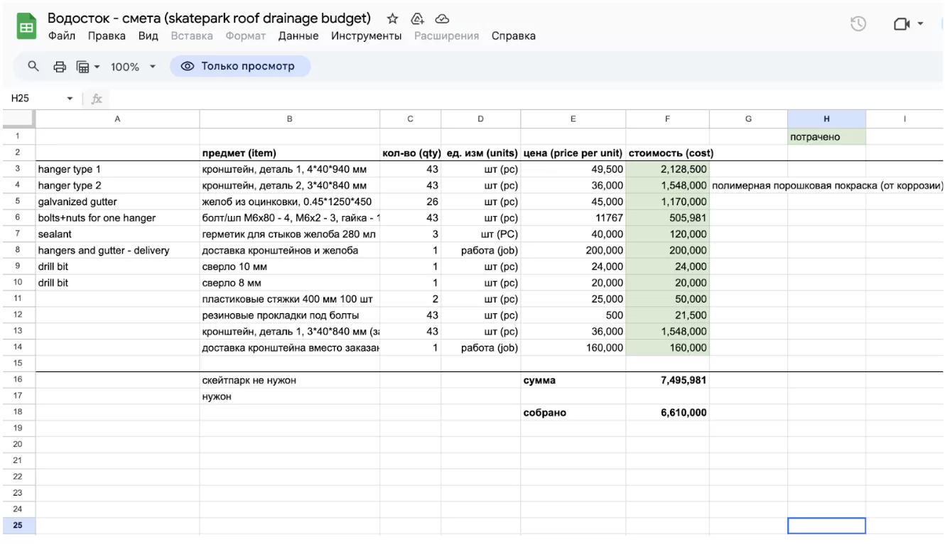Check the cloud document status icon
This screenshot has width=945, height=544.
pyautogui.click(x=442, y=18)
